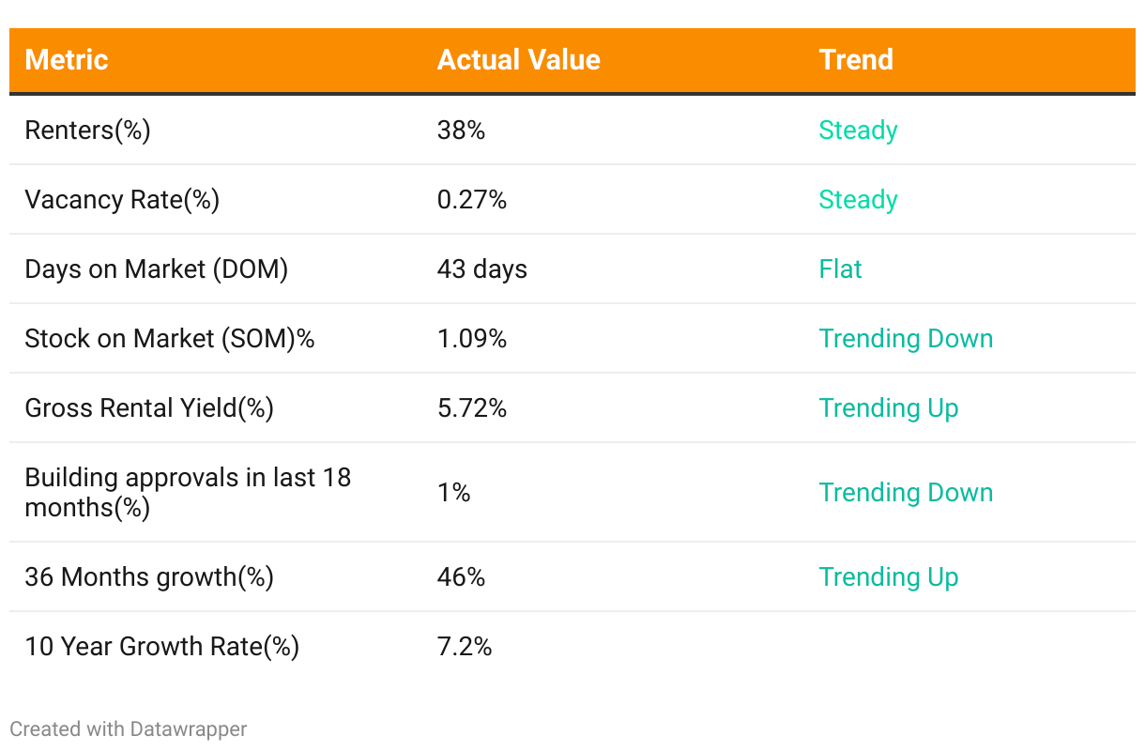Open the Created with Datawrapper link
The width and height of the screenshot is (1145, 751).
pyautogui.click(x=129, y=728)
